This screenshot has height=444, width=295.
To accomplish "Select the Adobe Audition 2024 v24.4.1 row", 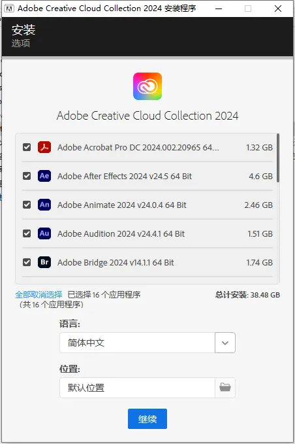I will click(147, 233).
